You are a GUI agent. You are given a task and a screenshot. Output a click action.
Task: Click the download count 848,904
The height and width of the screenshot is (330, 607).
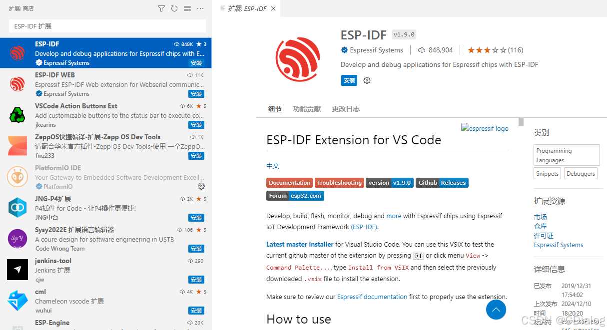click(x=436, y=50)
